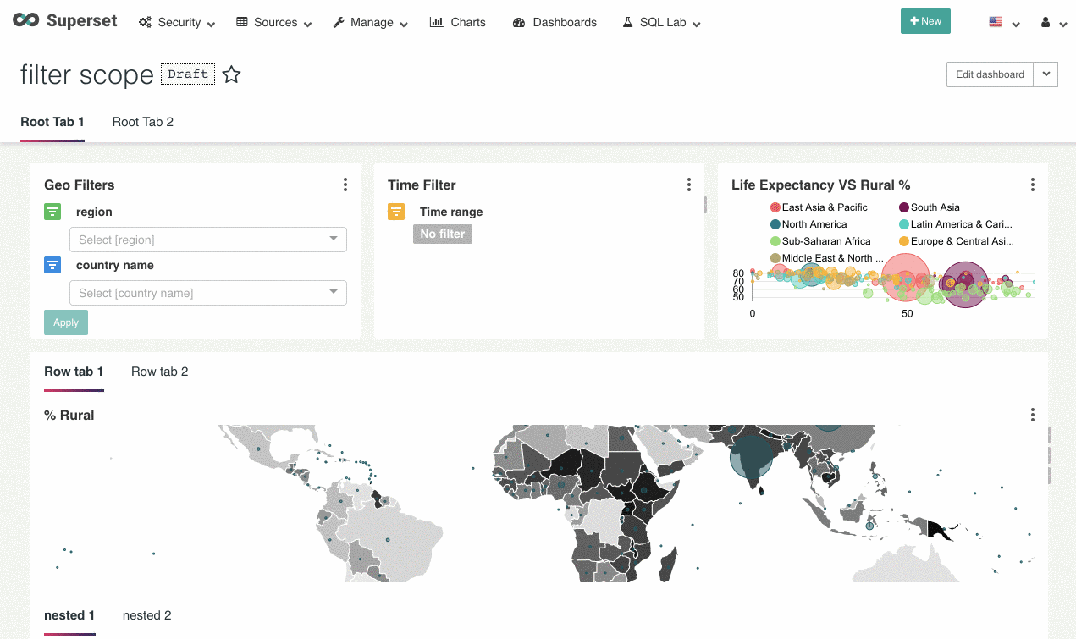Favorite the dashboard with the star icon
The width and height of the screenshot is (1076, 639).
(231, 74)
